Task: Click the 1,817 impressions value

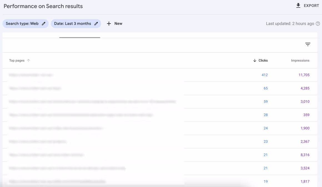Action: pyautogui.click(x=305, y=182)
